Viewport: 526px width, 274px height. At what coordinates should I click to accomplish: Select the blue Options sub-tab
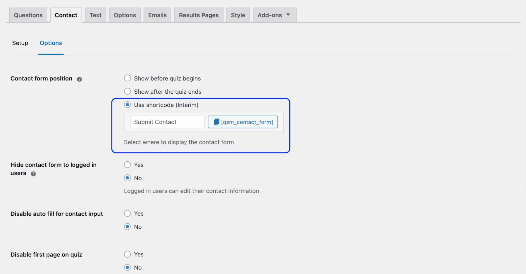(51, 43)
